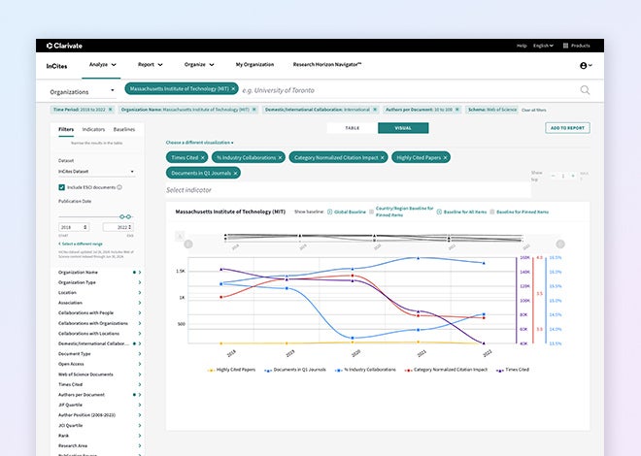Open the InCites Dataset dropdown
Image resolution: width=641 pixels, height=456 pixels.
click(x=96, y=171)
